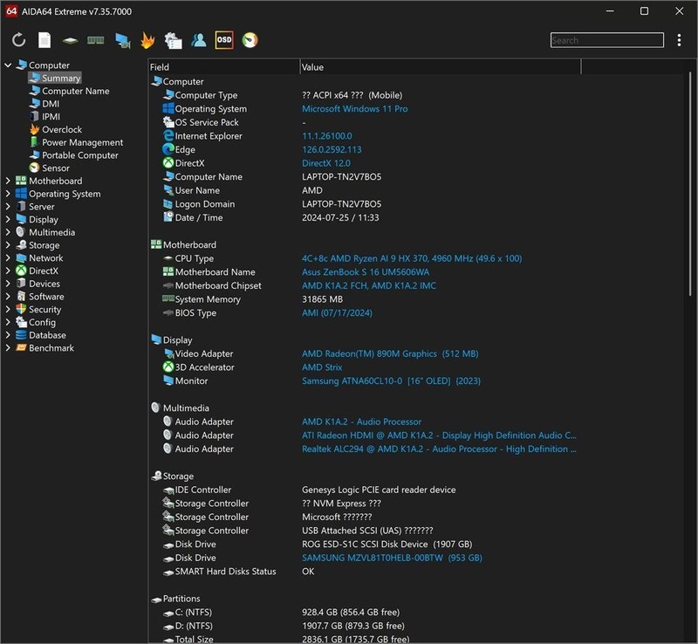Open the three-dot main menu
The image size is (698, 644).
679,40
